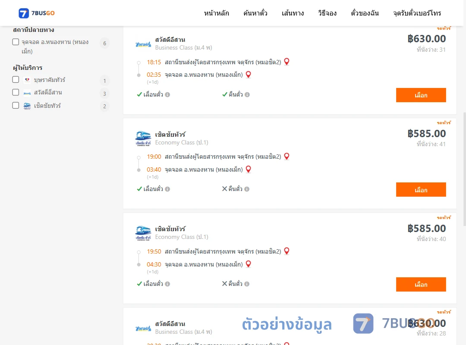Show คืนตั๋ว info icon on 19:00 trip
Screen dimensions: 466x345
click(247, 189)
